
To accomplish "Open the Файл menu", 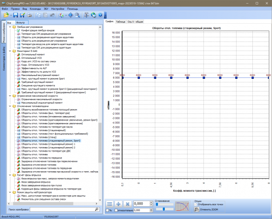I will 4,9.
